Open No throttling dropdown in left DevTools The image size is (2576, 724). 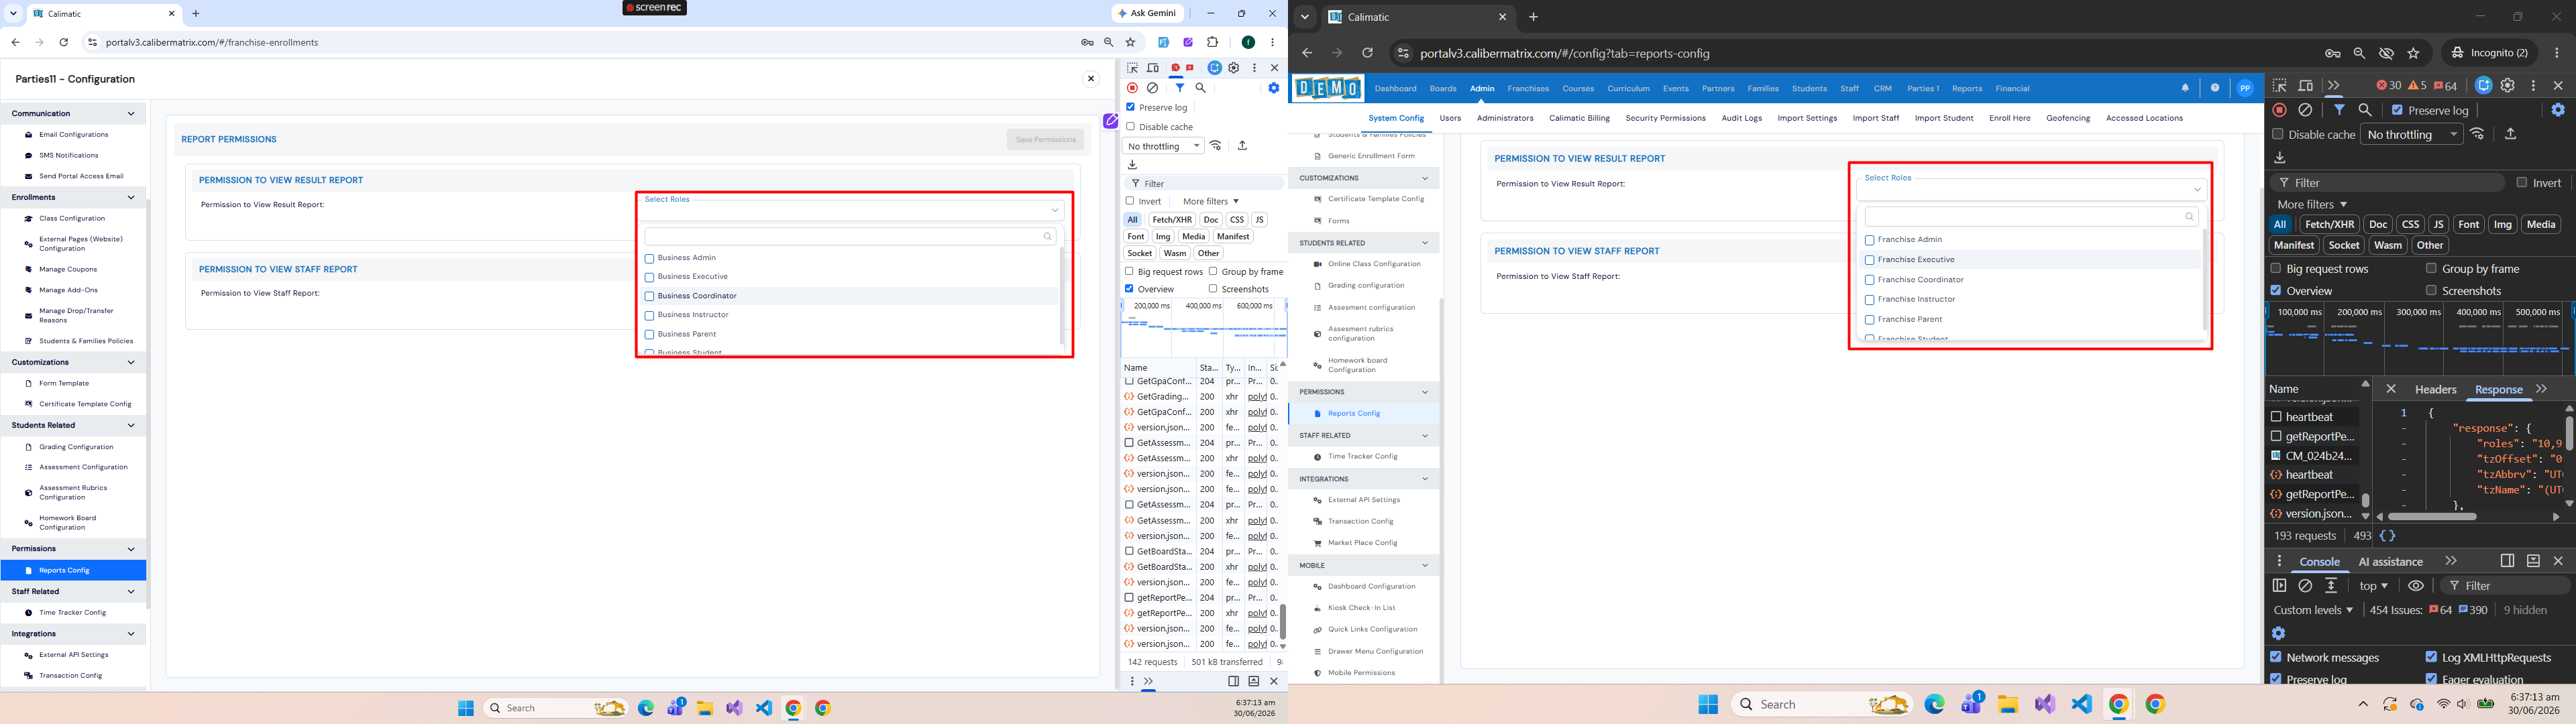(1164, 146)
